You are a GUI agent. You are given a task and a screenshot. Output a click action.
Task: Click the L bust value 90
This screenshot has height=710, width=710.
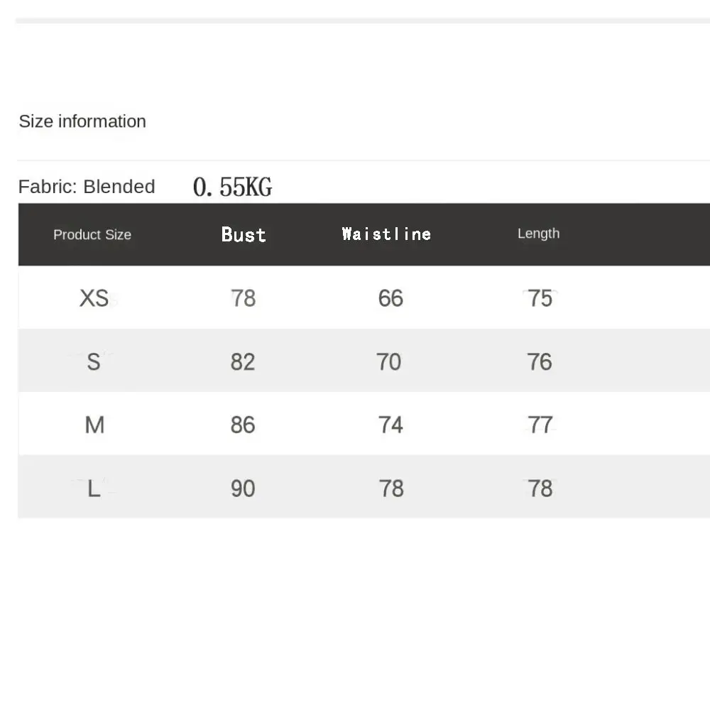pyautogui.click(x=243, y=488)
